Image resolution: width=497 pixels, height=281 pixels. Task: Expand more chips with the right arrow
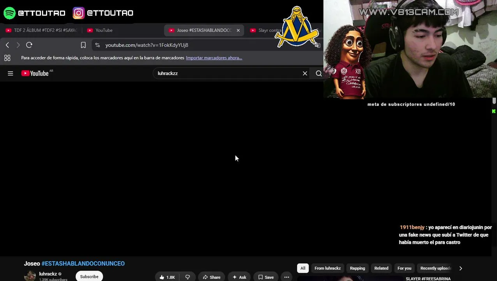(460, 268)
